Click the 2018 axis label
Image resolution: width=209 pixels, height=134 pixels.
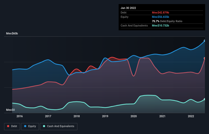pyautogui.click(x=77, y=116)
